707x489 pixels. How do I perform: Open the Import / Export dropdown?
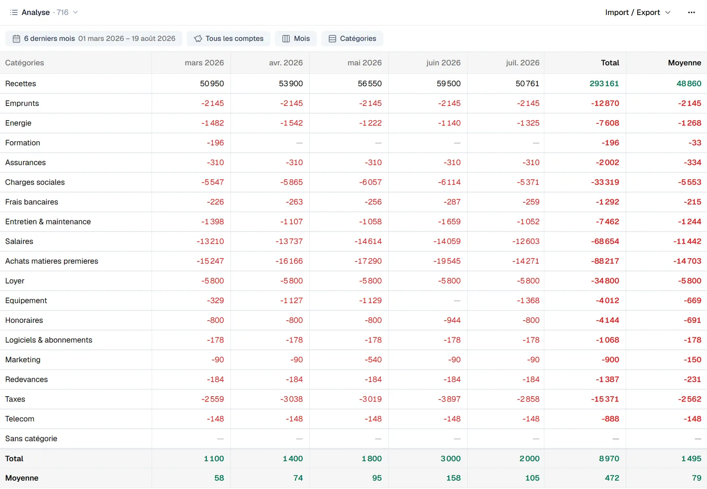pos(638,12)
